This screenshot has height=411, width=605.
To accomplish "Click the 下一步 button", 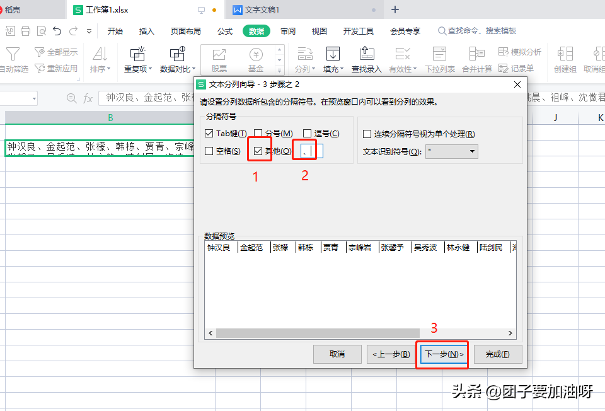I will click(x=444, y=354).
